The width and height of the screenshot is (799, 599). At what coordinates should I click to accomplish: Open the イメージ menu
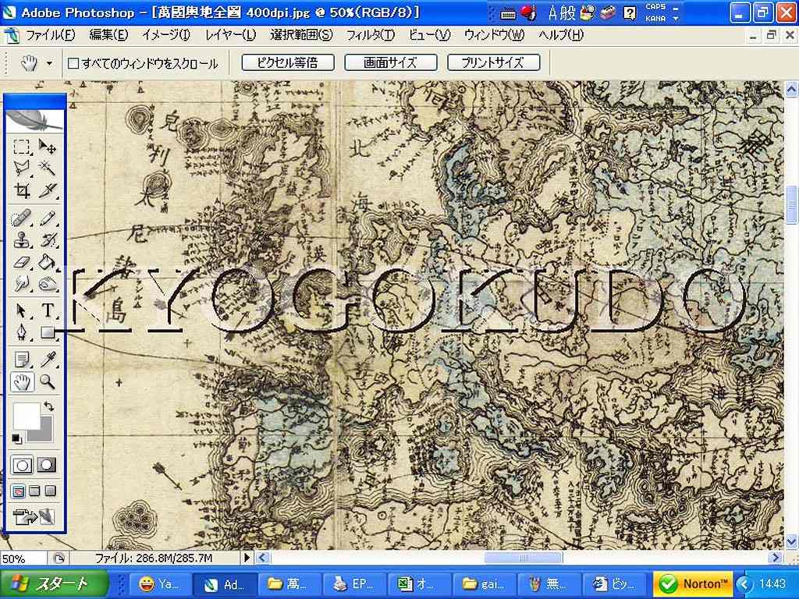[166, 35]
